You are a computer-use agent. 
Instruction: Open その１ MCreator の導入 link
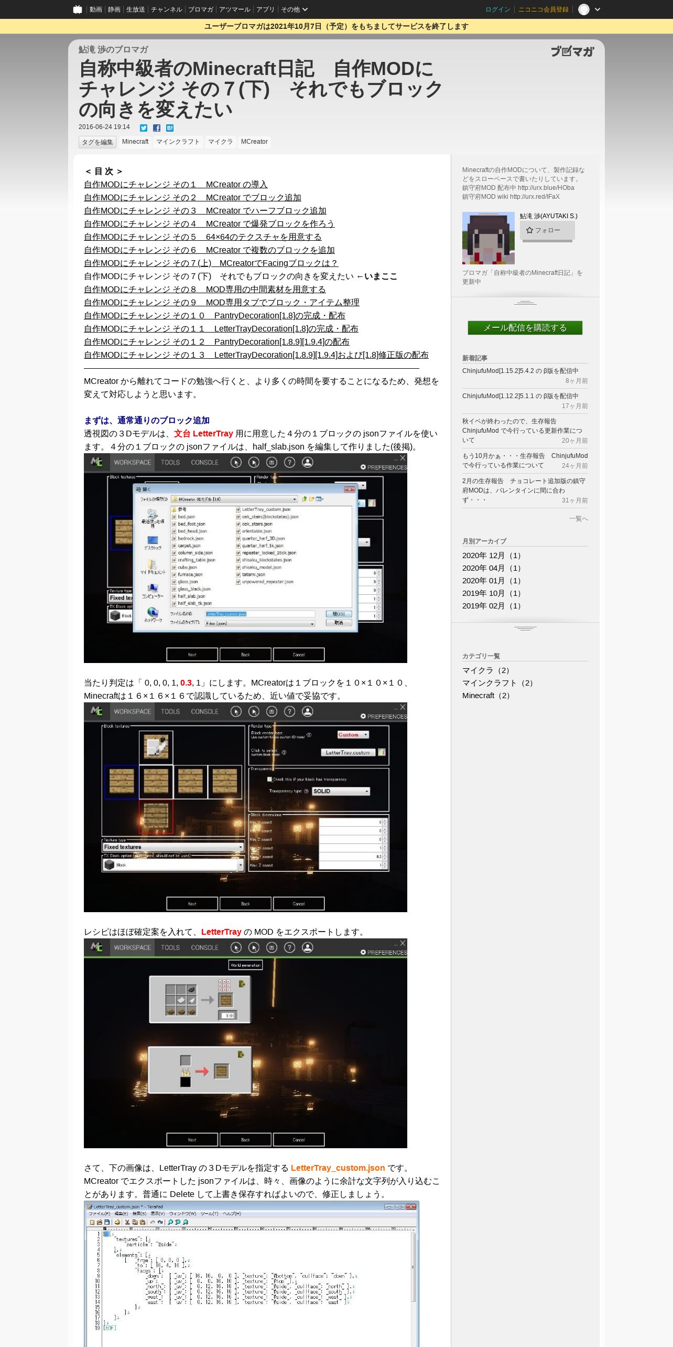point(176,185)
